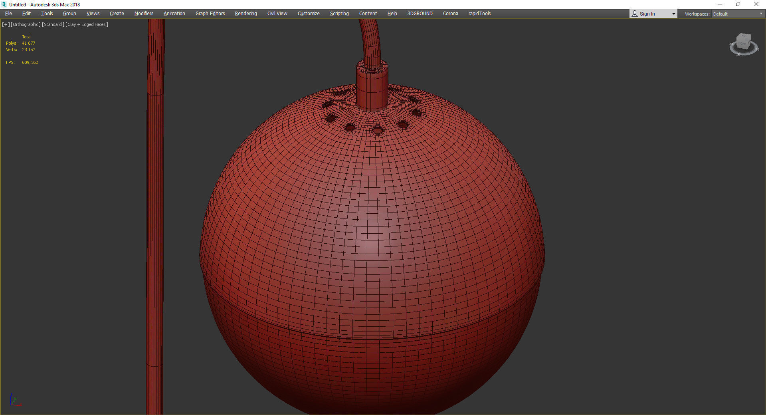Viewport: 766px width, 415px height.
Task: Click the 3ds Max application icon
Action: [x=4, y=4]
